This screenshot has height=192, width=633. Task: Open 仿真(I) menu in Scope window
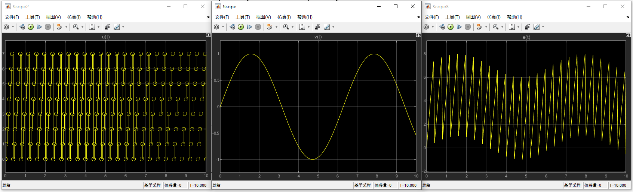pos(284,17)
